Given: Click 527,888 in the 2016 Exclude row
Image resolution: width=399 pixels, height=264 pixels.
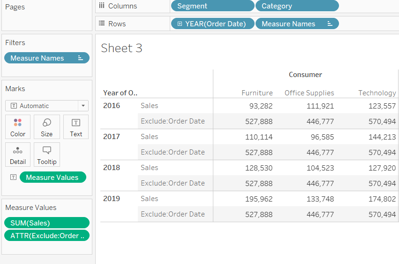Looking at the screenshot, I should [259, 122].
